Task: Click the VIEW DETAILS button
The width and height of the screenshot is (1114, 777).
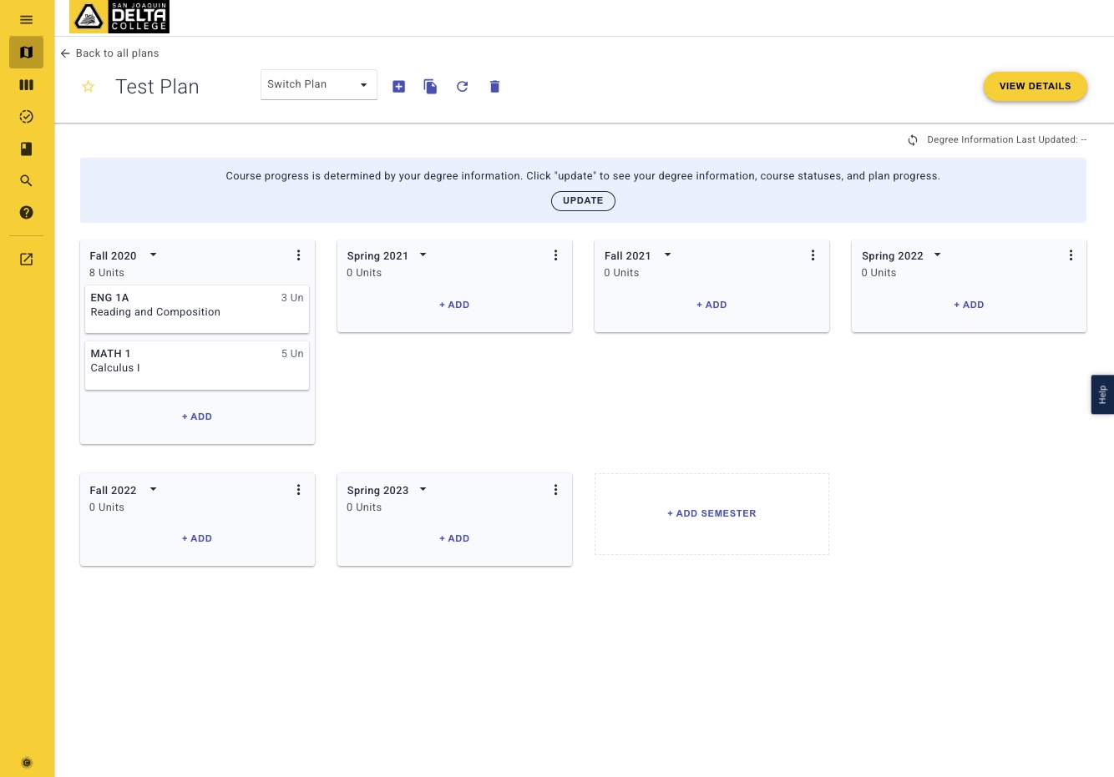Action: [1035, 86]
